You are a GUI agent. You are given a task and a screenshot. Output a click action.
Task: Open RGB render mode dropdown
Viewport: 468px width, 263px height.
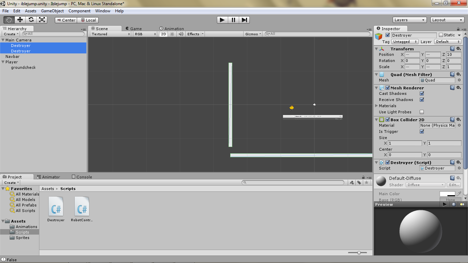145,34
